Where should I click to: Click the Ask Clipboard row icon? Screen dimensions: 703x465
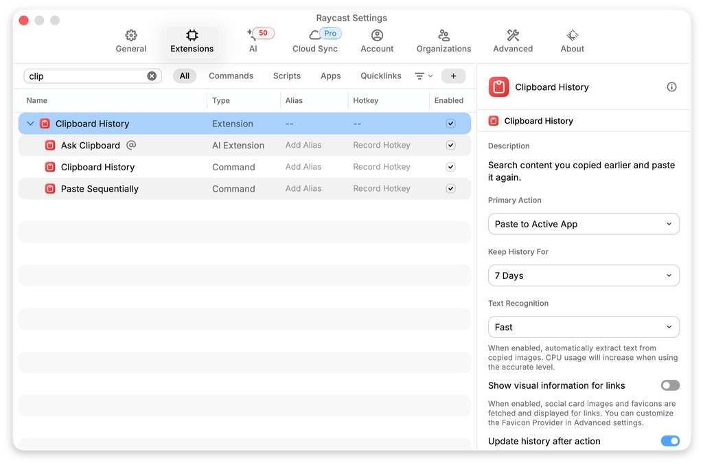pyautogui.click(x=50, y=146)
